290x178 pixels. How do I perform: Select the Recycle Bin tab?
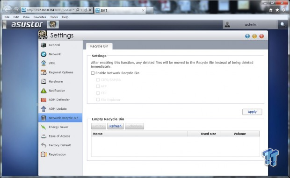pyautogui.click(x=99, y=46)
